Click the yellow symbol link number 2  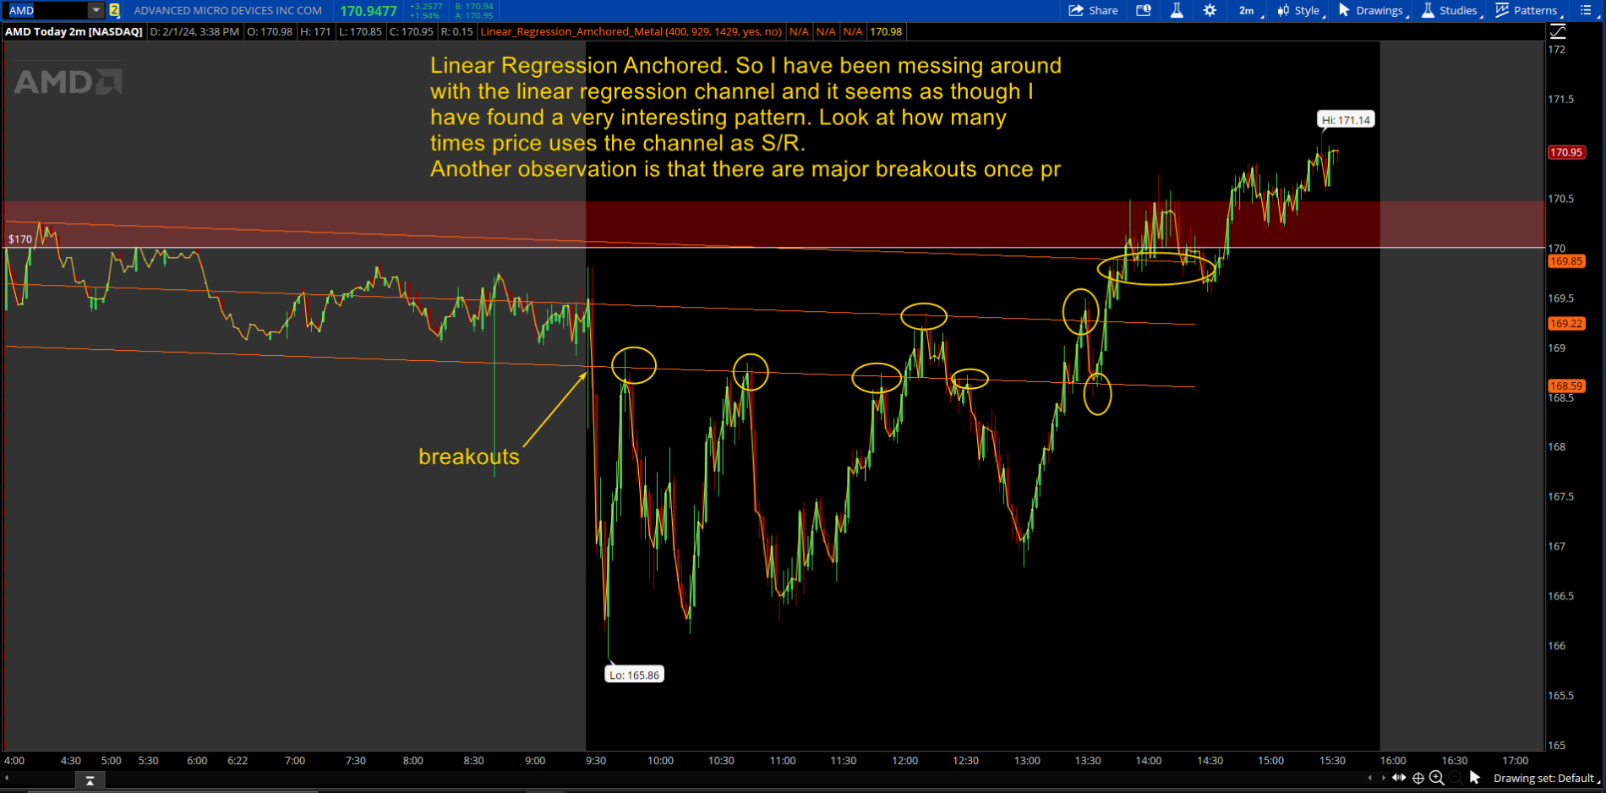click(114, 10)
